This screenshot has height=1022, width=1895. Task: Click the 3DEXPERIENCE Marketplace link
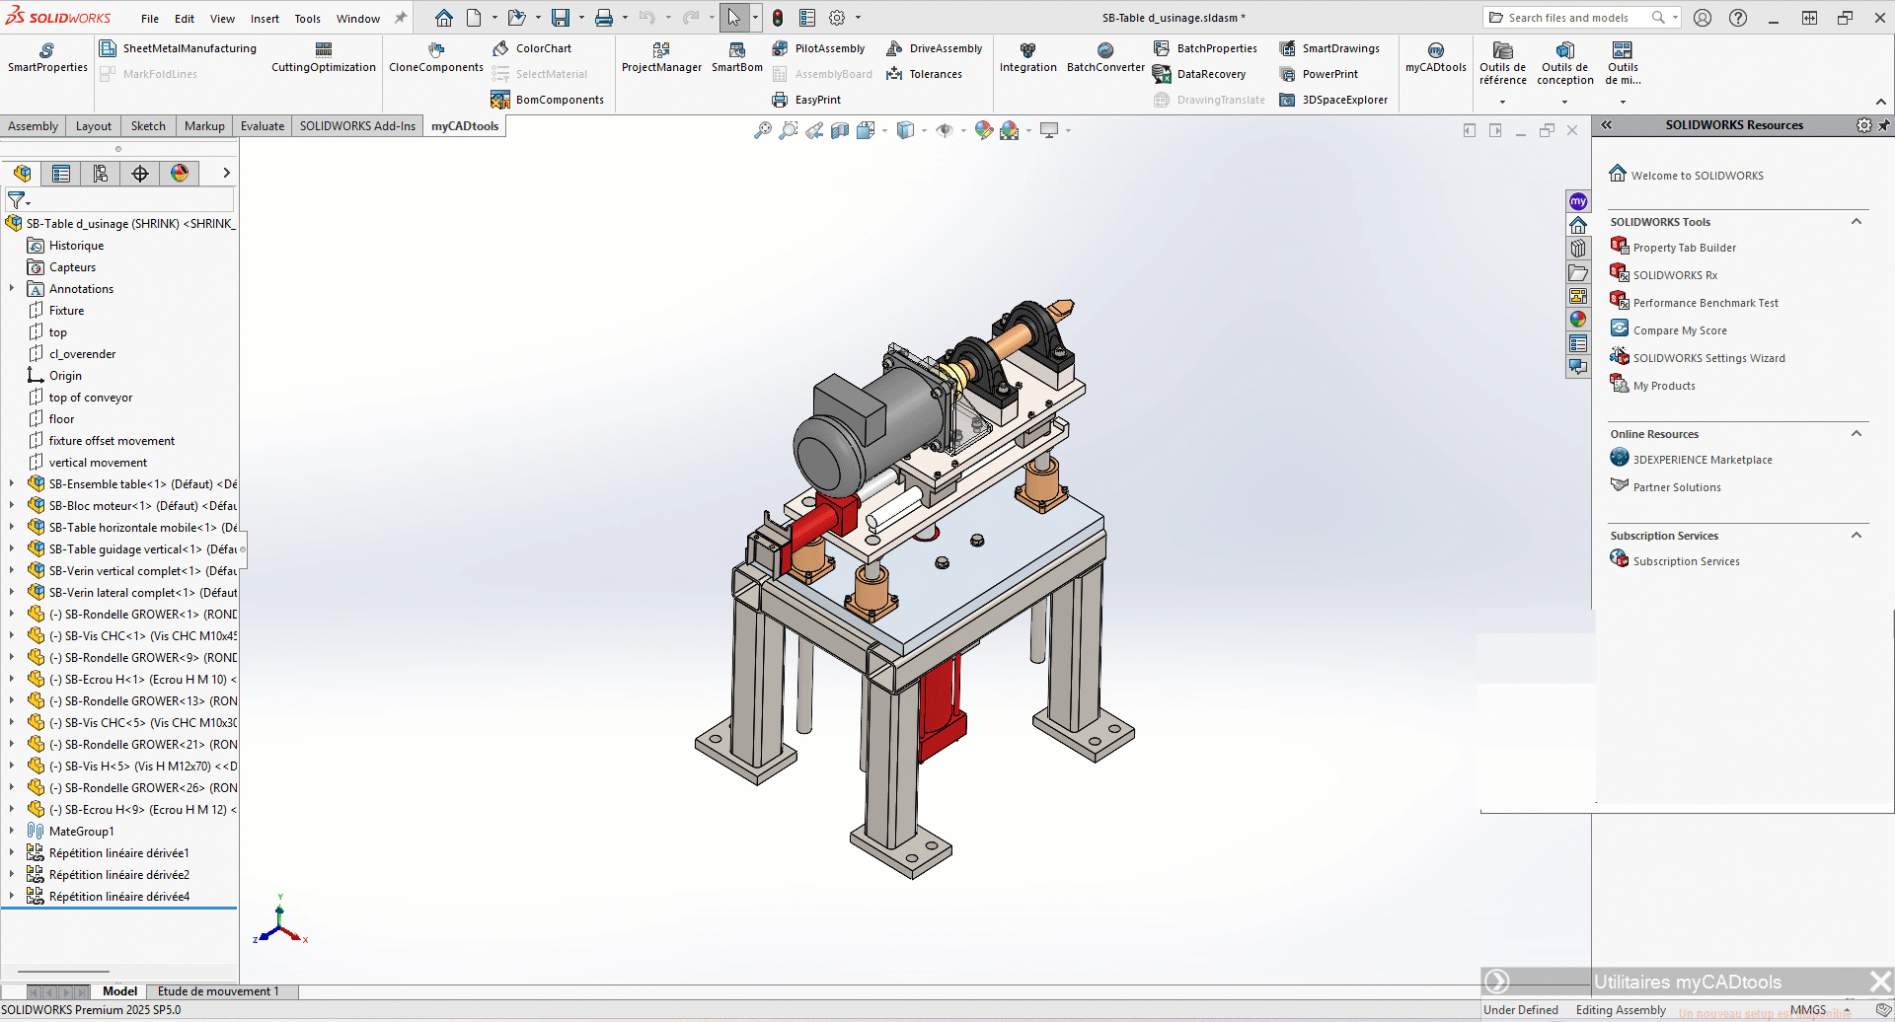(x=1702, y=460)
